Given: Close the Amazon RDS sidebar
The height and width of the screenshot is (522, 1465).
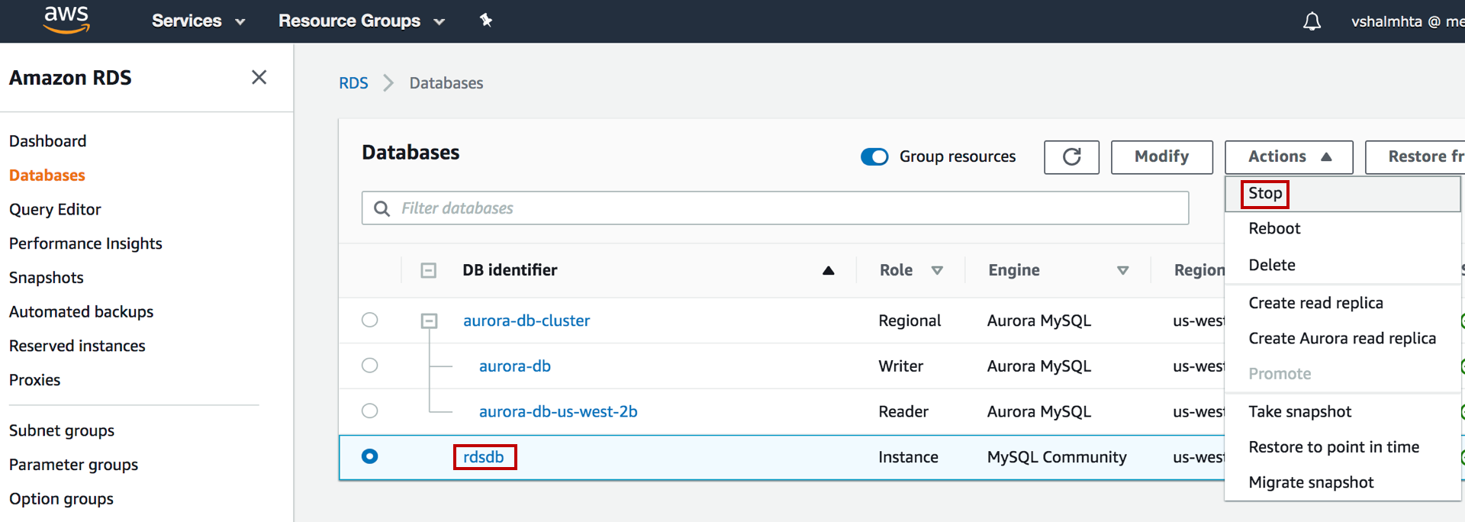Looking at the screenshot, I should [x=259, y=77].
